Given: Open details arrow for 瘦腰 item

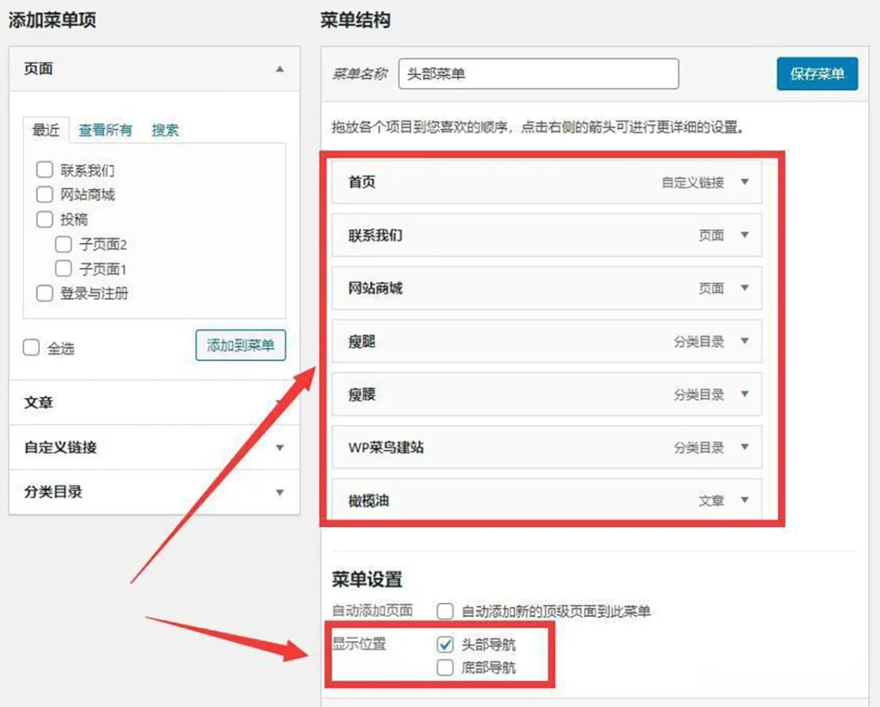Looking at the screenshot, I should pos(744,394).
